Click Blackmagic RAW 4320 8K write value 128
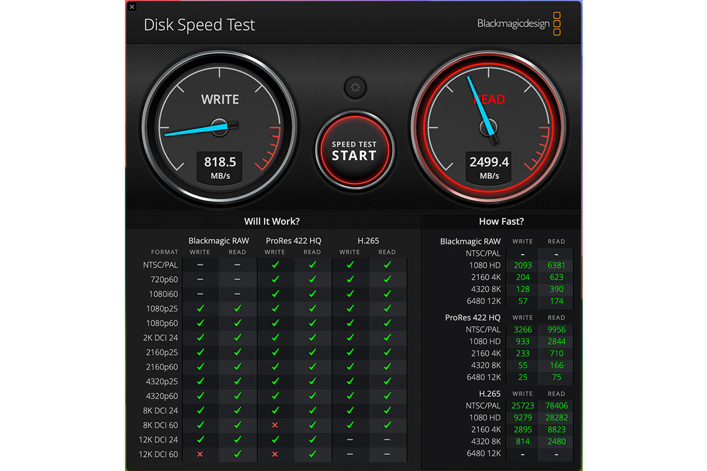 click(523, 289)
